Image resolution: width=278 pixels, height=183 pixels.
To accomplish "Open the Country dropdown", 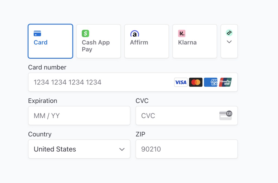I will (x=79, y=149).
